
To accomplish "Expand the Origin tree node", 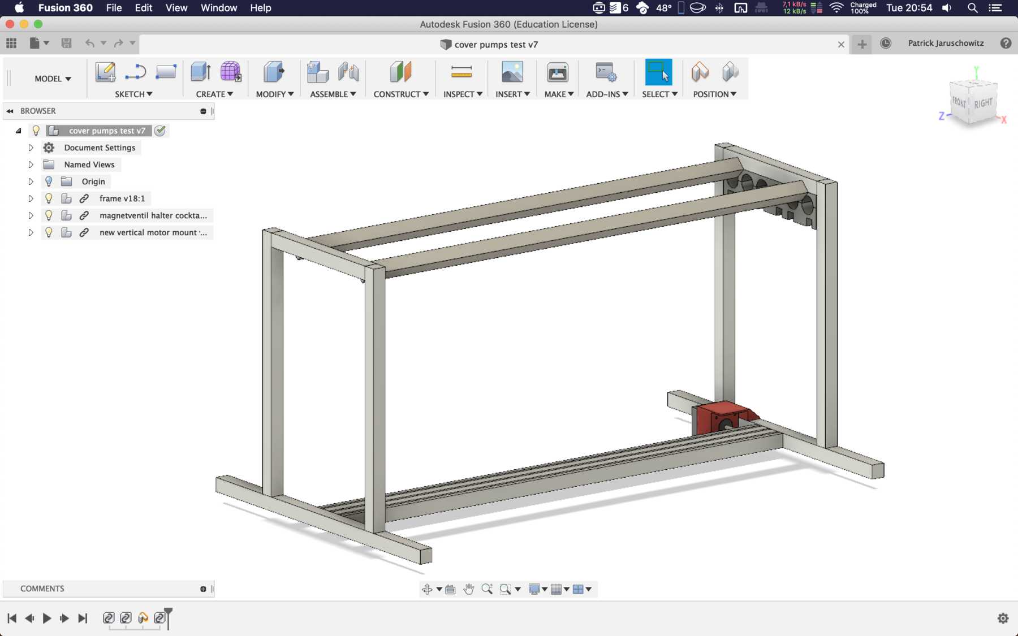I will 31,181.
